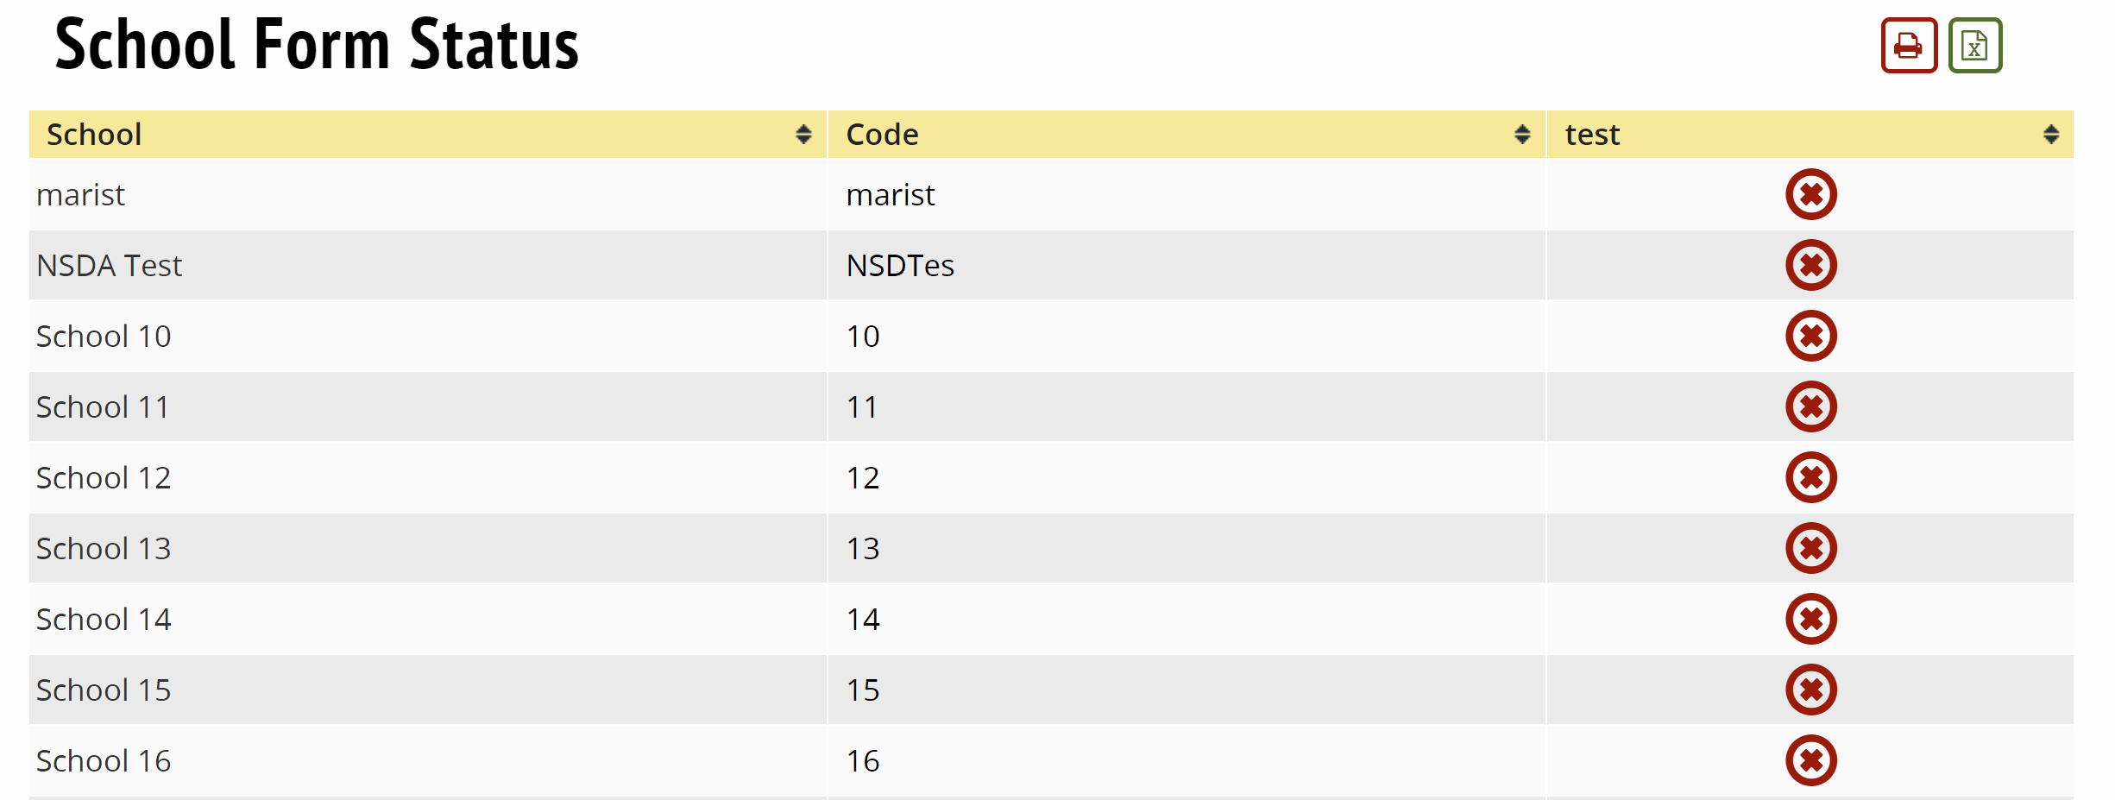Export table with the green spreadsheet icon
This screenshot has width=2115, height=800.
pos(1974,46)
